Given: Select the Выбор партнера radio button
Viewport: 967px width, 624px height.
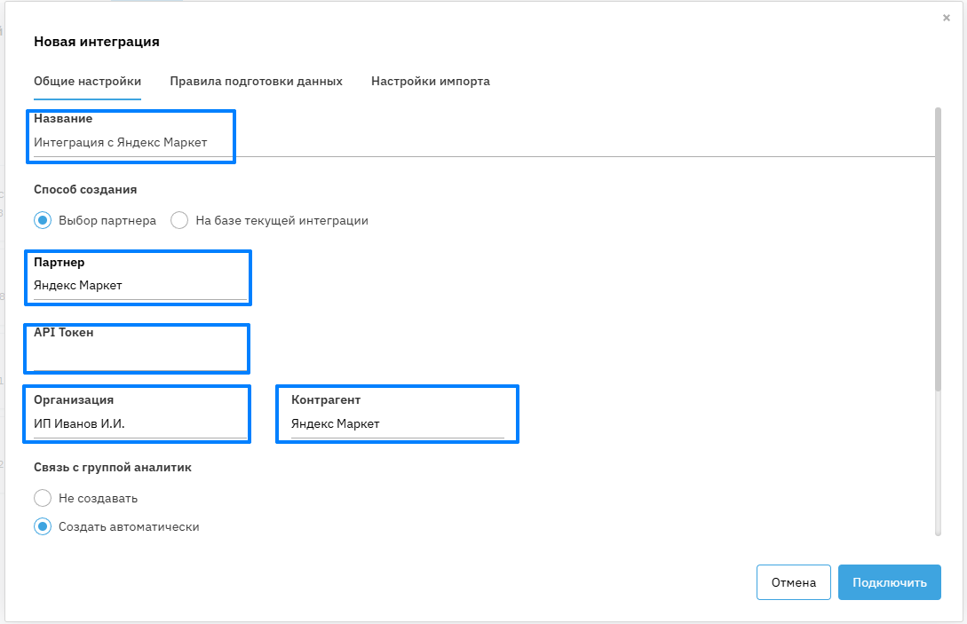Looking at the screenshot, I should [x=43, y=220].
